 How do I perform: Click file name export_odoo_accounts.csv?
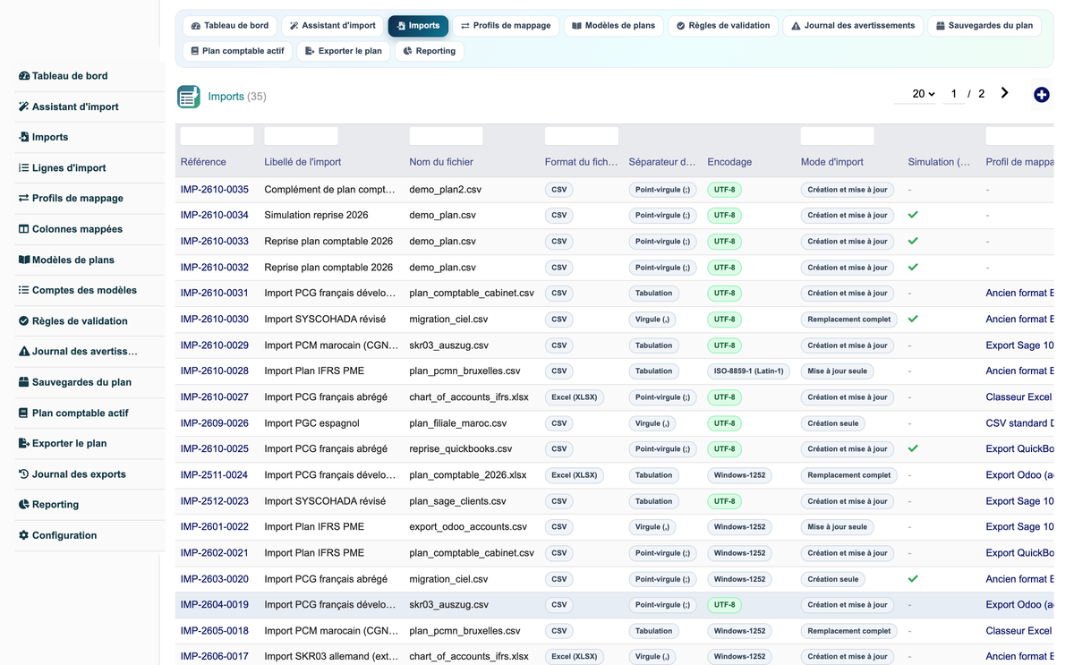(x=468, y=527)
